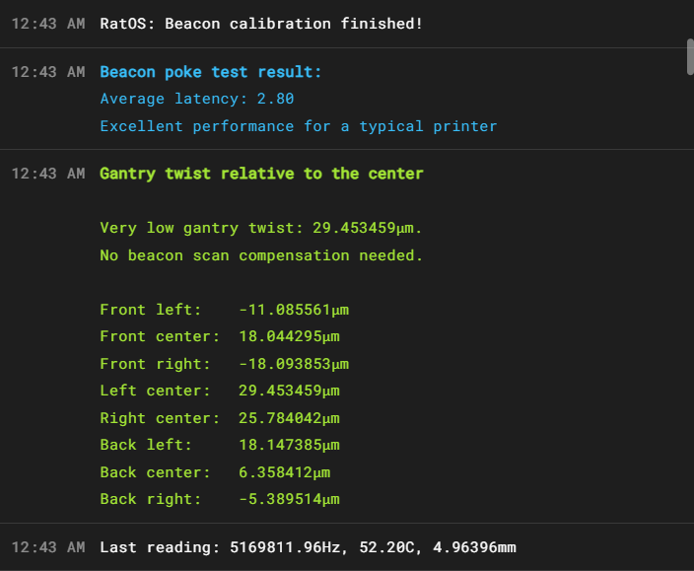Select the 'Right center:' label

[160, 418]
